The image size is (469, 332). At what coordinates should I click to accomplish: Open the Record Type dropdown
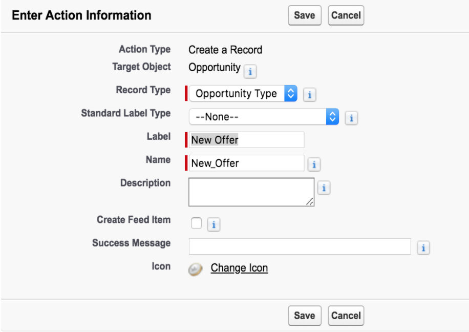243,93
